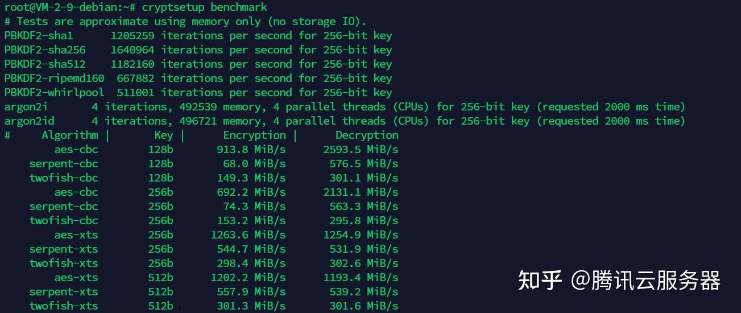Click the PBKDF2-ripemd160 label

coord(54,78)
